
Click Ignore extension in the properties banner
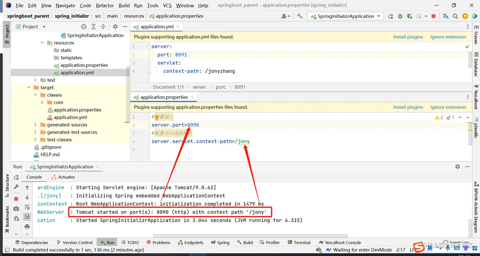coord(448,107)
